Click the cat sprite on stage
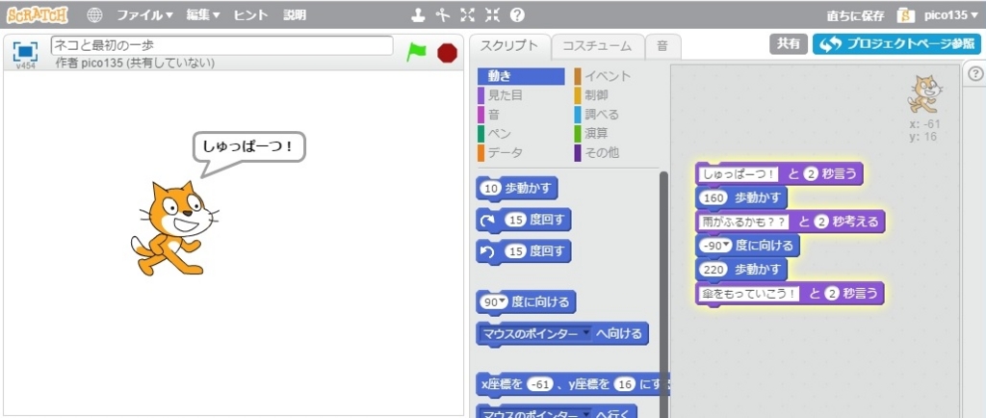This screenshot has height=418, width=986. tap(174, 227)
